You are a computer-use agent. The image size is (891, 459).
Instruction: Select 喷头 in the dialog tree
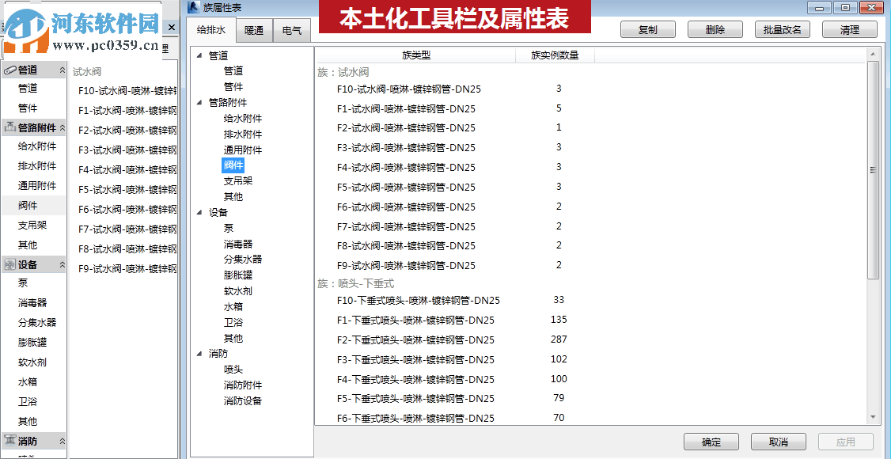233,370
